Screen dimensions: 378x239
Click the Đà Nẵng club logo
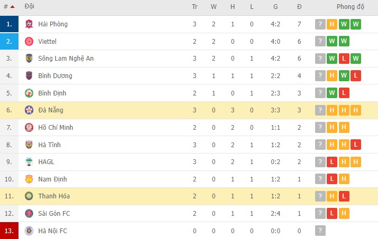pos(29,110)
